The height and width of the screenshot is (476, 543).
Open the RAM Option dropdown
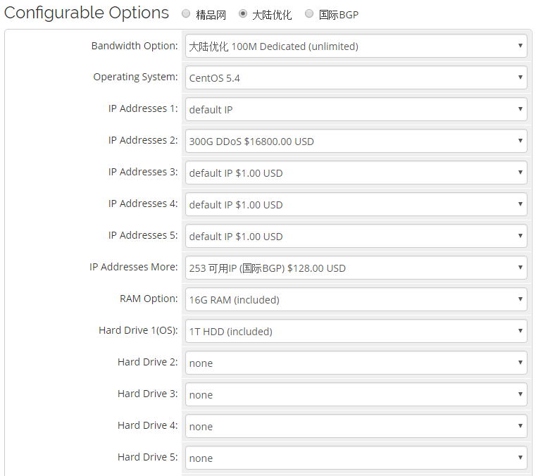356,300
